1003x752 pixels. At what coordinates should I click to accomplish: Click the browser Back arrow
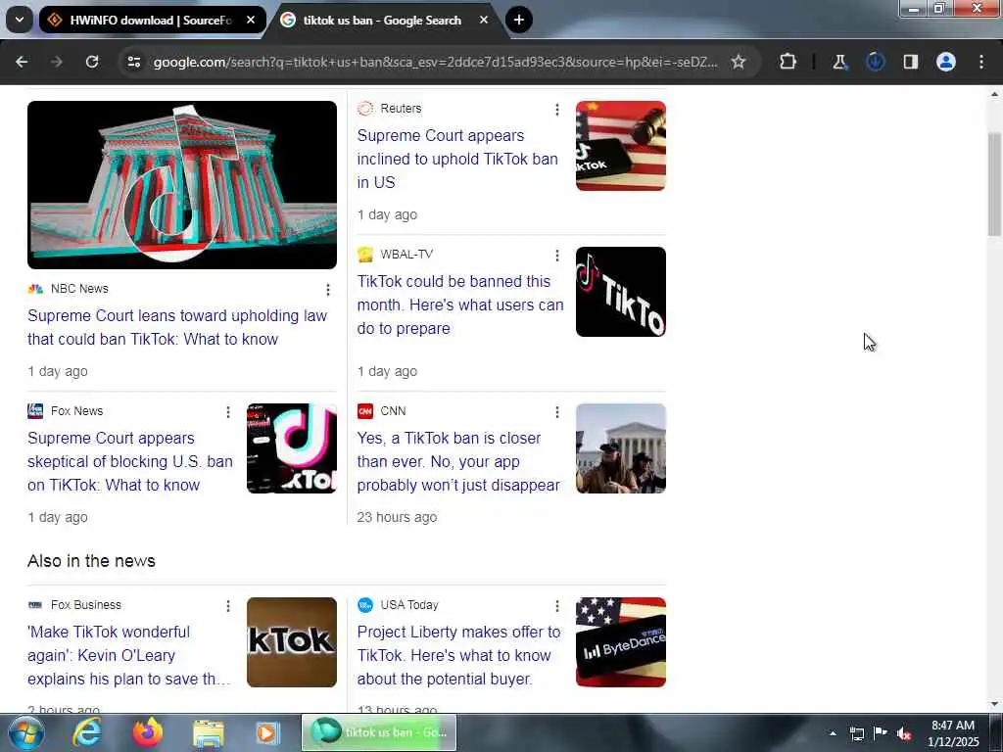click(22, 62)
